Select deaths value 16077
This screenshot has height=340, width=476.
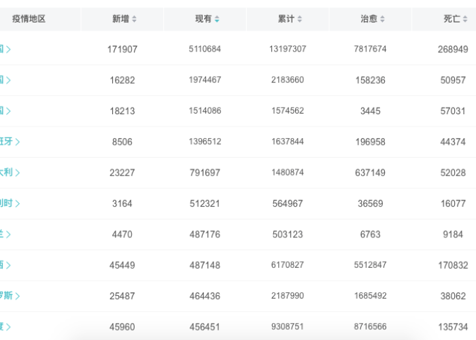click(x=453, y=203)
